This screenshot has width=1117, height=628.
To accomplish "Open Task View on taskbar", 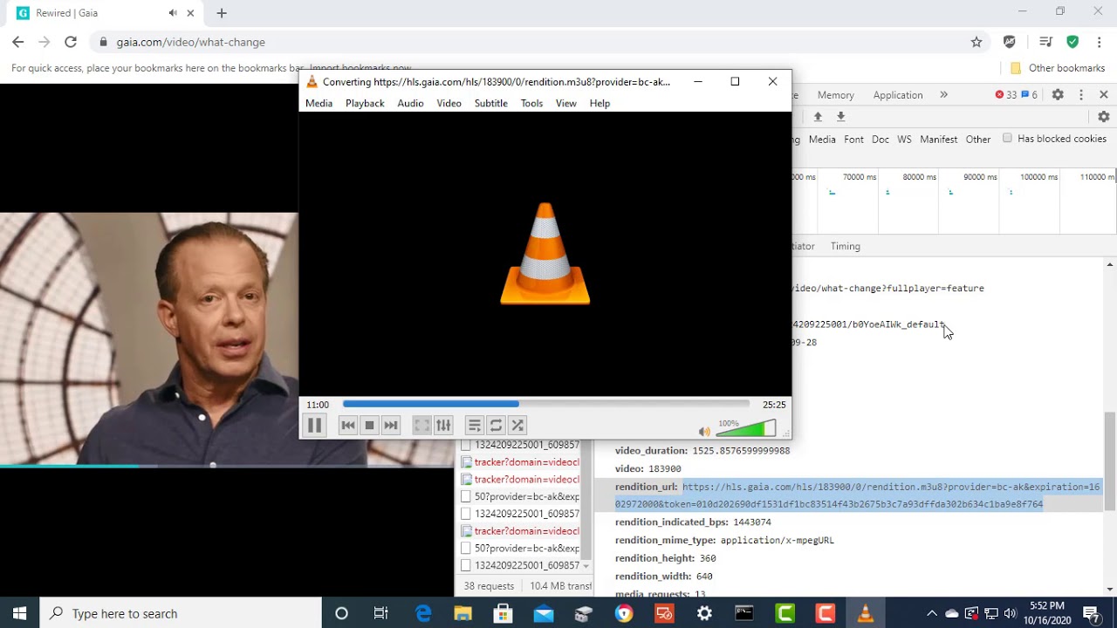I will point(381,613).
